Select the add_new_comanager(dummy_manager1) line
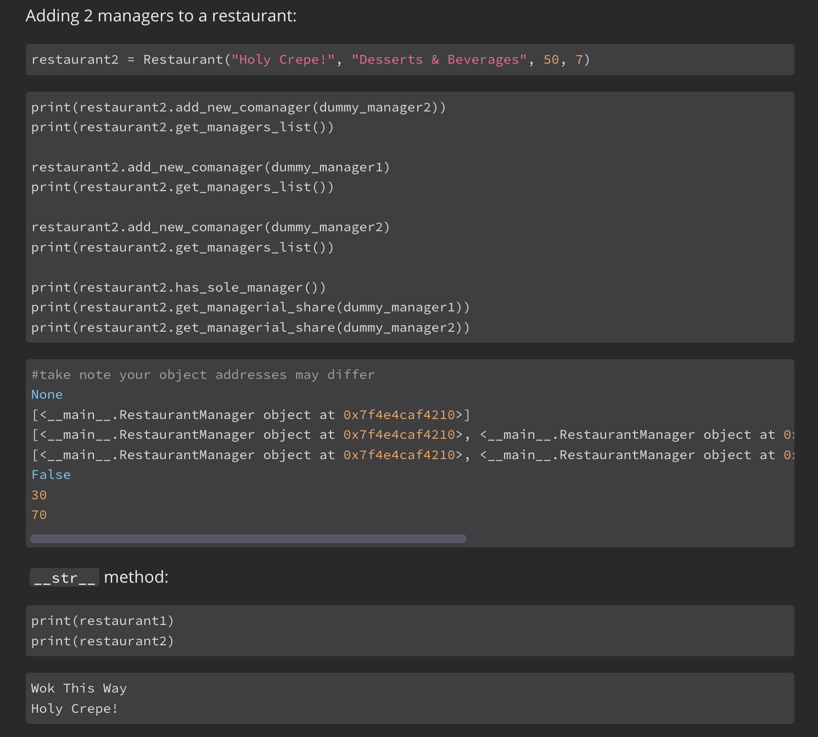The height and width of the screenshot is (737, 818). tap(210, 166)
